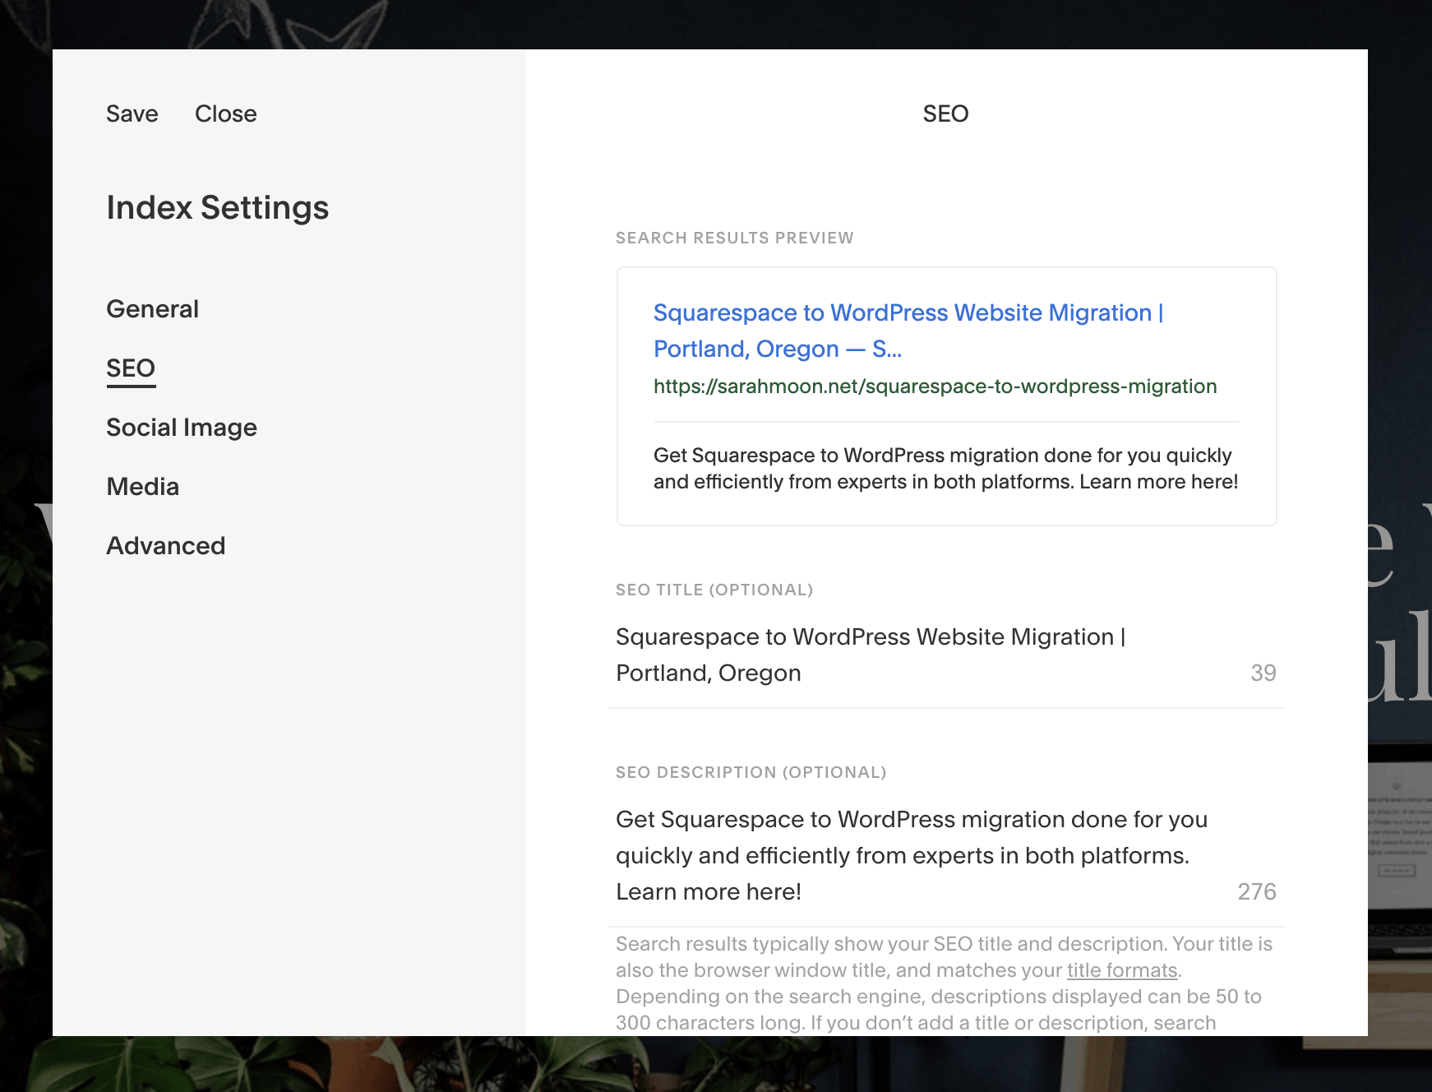
Task: Edit the SEO description text area
Action: coord(946,855)
